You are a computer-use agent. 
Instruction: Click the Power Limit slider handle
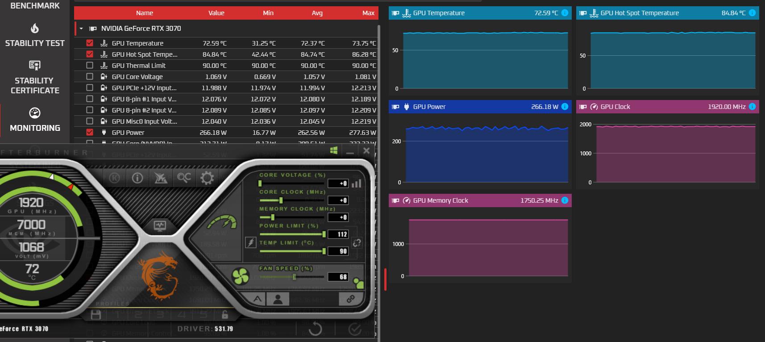pos(324,234)
